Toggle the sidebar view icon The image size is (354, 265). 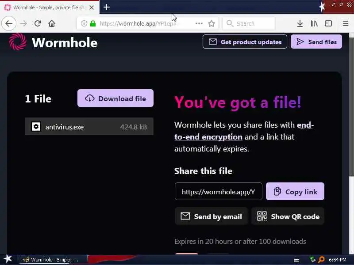[x=328, y=23]
